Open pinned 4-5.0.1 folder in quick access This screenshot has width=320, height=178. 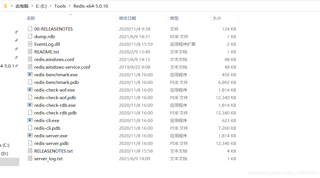pos(7,66)
